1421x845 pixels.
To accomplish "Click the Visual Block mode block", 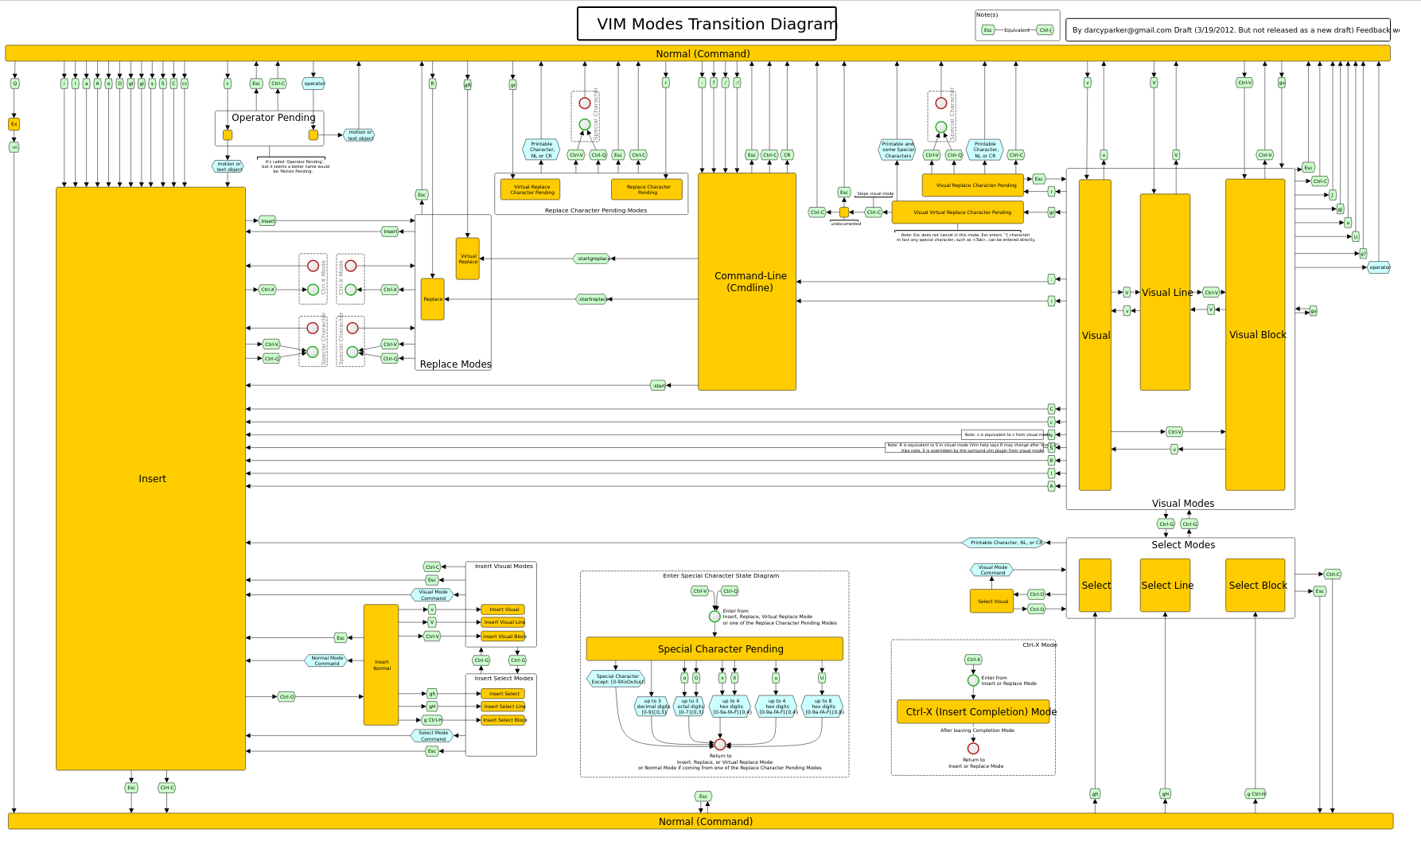I will click(x=1256, y=335).
